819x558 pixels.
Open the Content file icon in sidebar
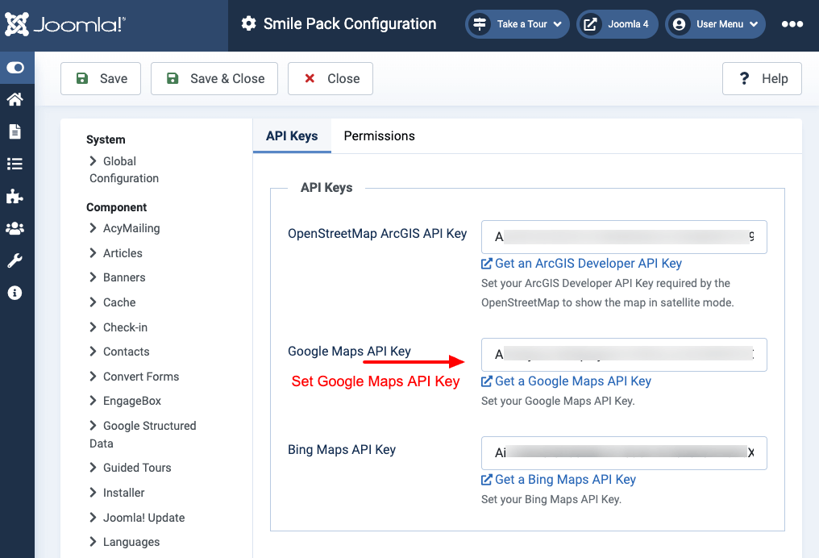[x=15, y=131]
